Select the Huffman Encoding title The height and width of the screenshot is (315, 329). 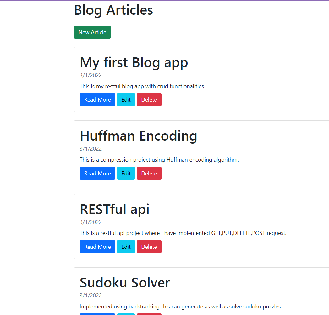[138, 136]
